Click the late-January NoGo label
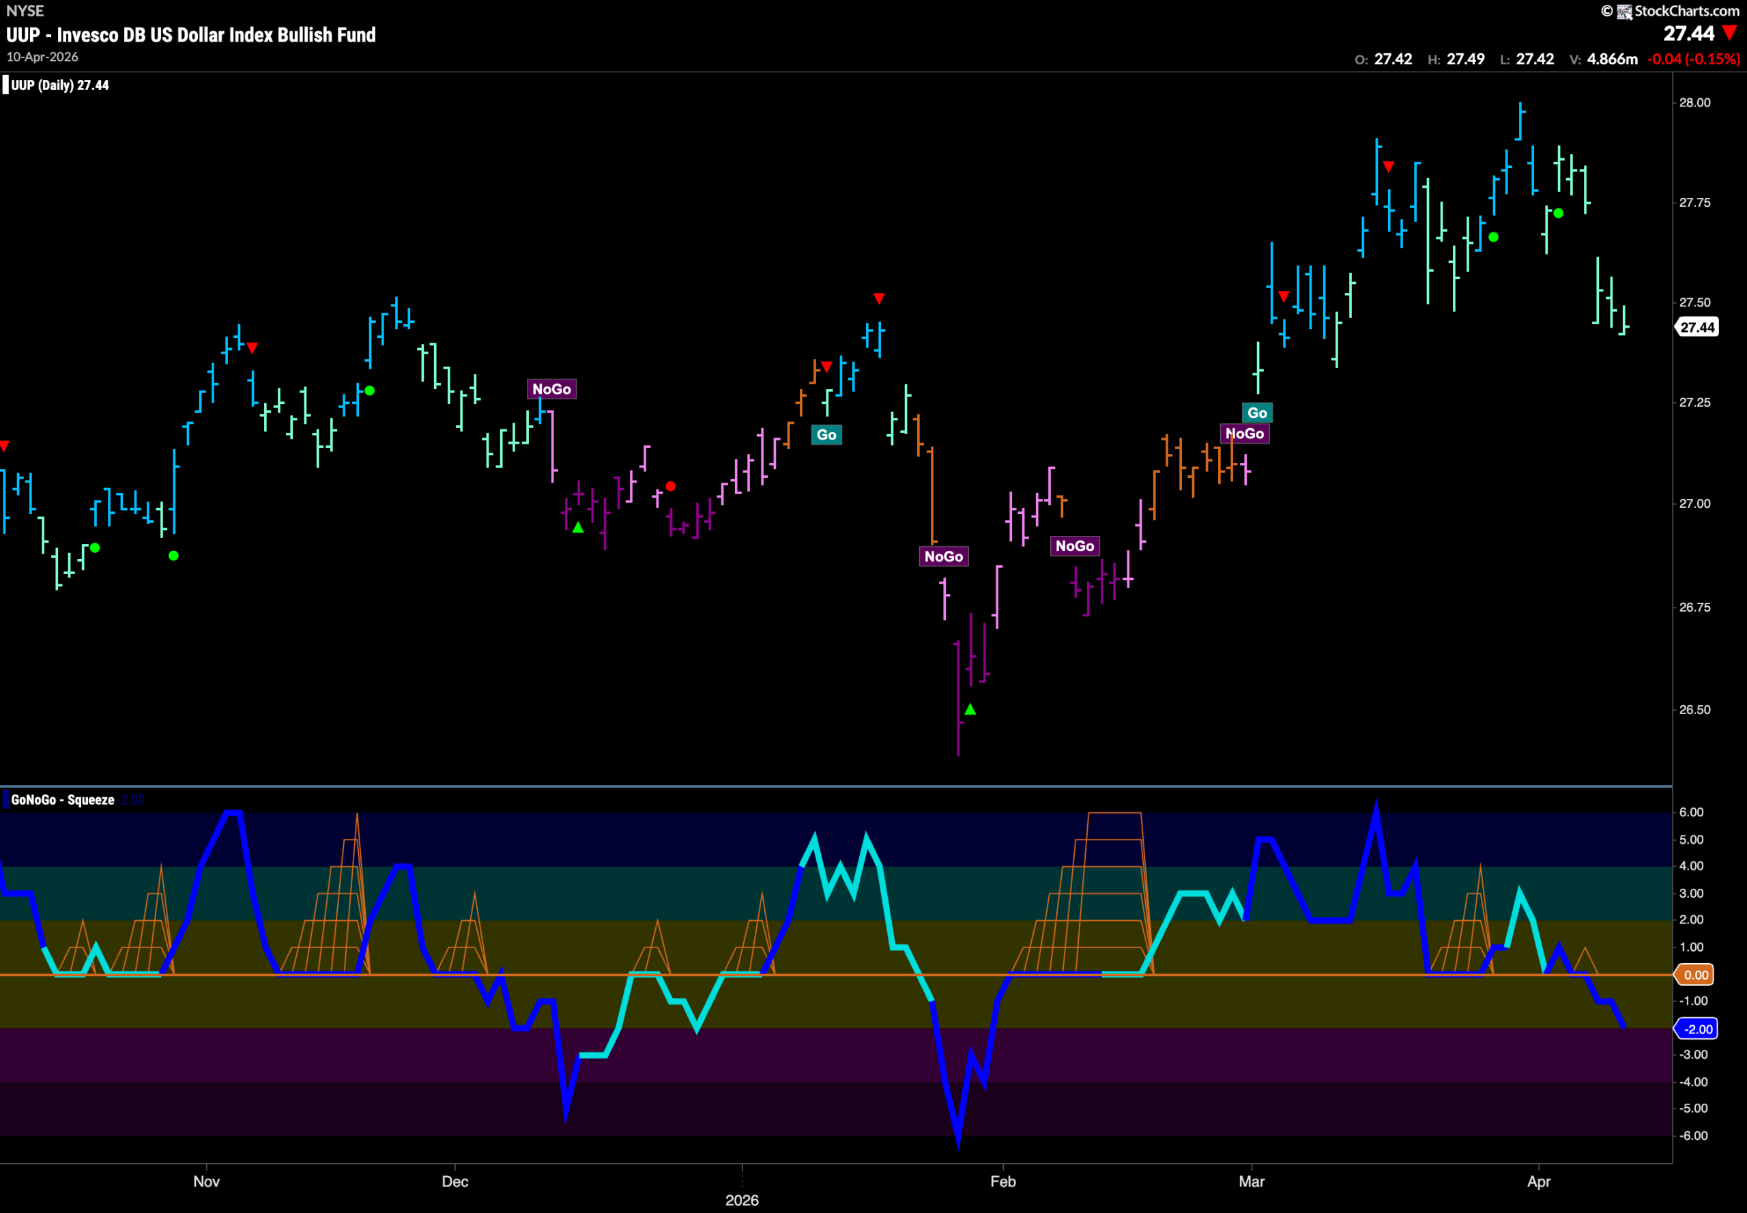The image size is (1747, 1213). point(944,556)
